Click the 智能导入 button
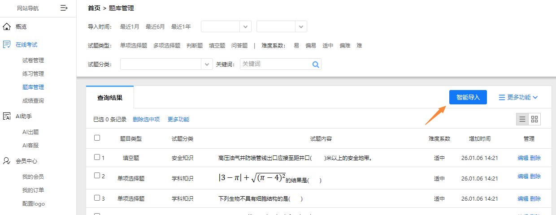556x215 pixels. (x=468, y=97)
